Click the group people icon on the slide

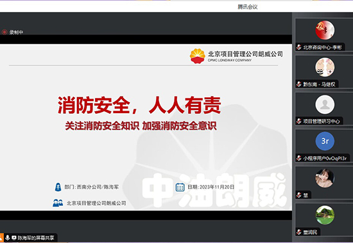(58, 203)
